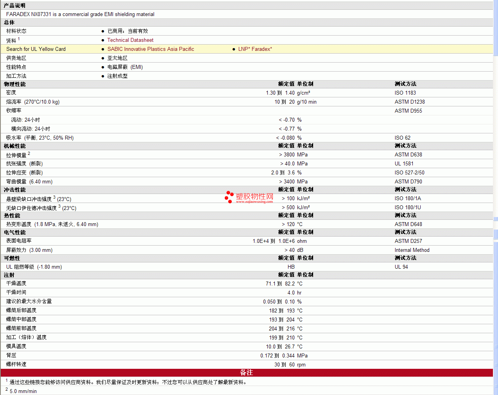Click the 热性能 section header

coord(12,215)
